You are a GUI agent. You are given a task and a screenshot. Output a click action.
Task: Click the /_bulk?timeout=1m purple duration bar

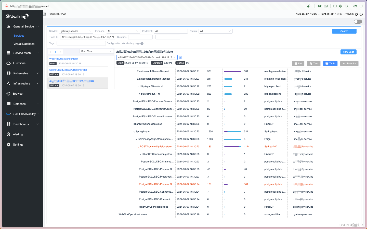(228, 94)
